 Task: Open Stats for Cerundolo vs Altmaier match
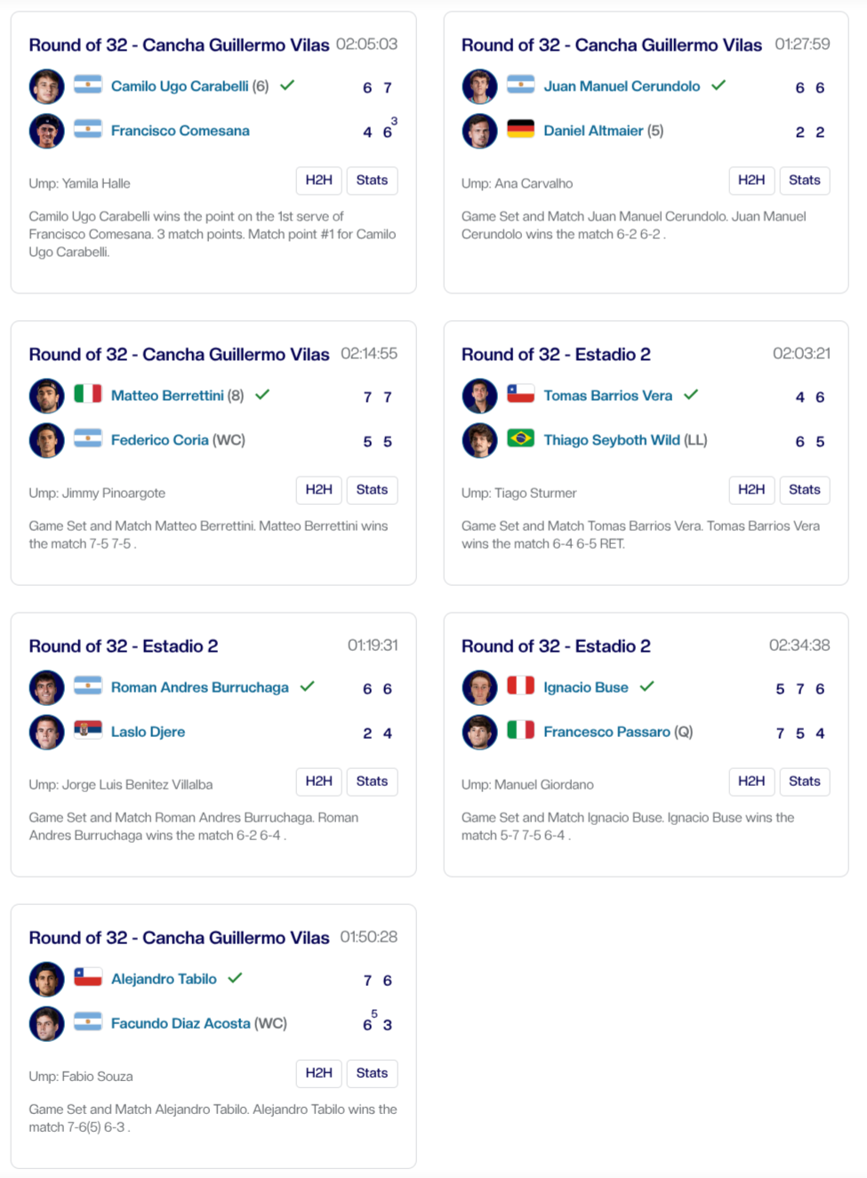click(804, 180)
